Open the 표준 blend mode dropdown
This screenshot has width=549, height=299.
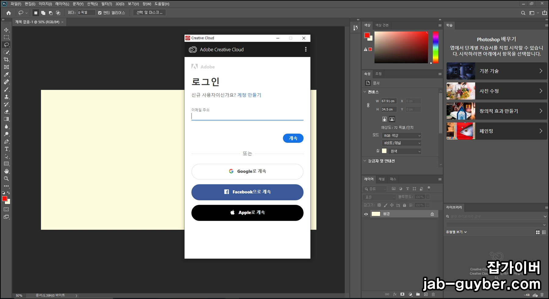pos(379,197)
